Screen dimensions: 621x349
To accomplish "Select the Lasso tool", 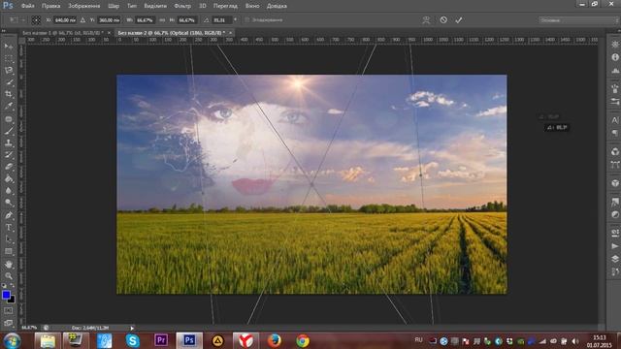I will point(9,71).
